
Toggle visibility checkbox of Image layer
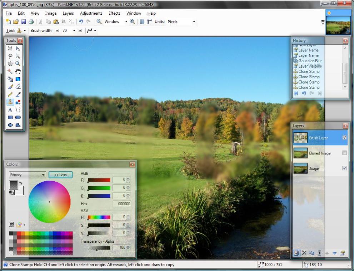(344, 168)
